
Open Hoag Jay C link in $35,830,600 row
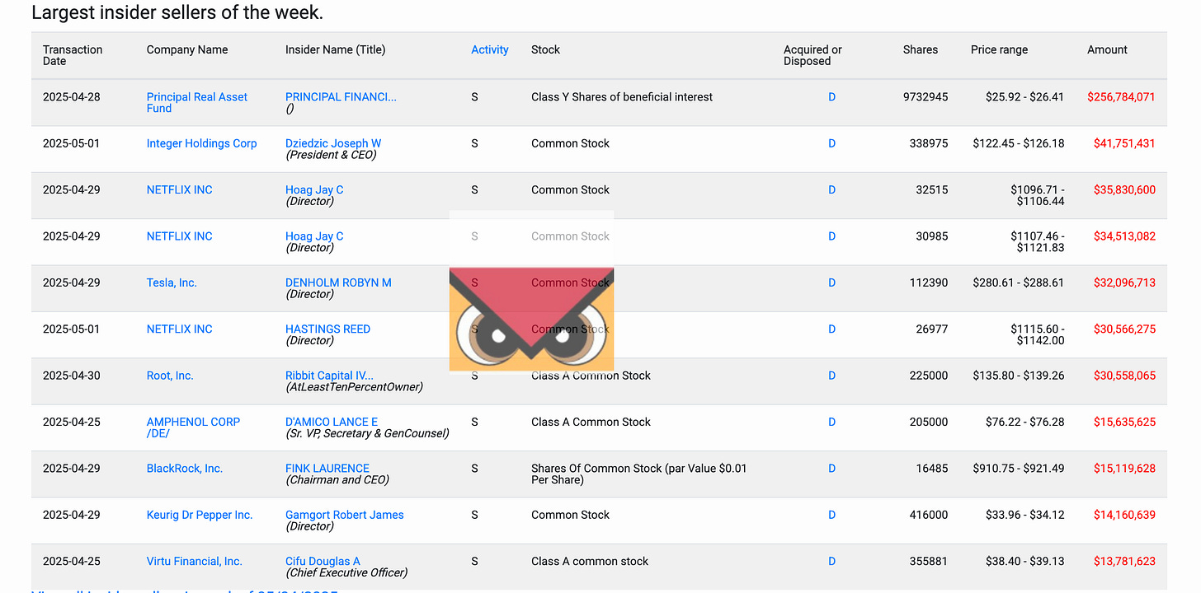pyautogui.click(x=314, y=189)
